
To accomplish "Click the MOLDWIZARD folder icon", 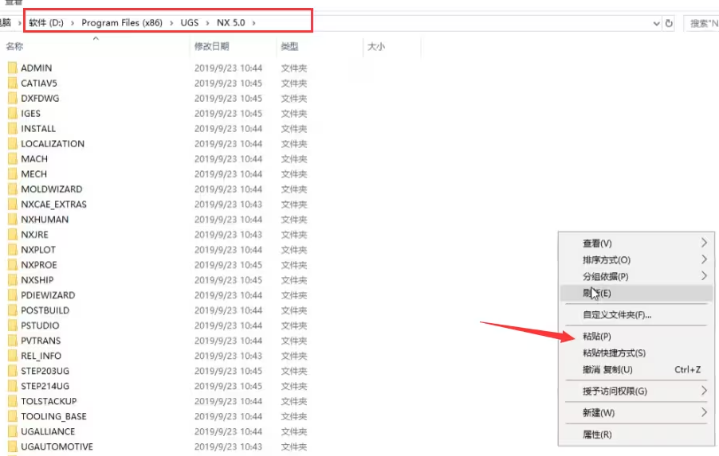I will (13, 189).
